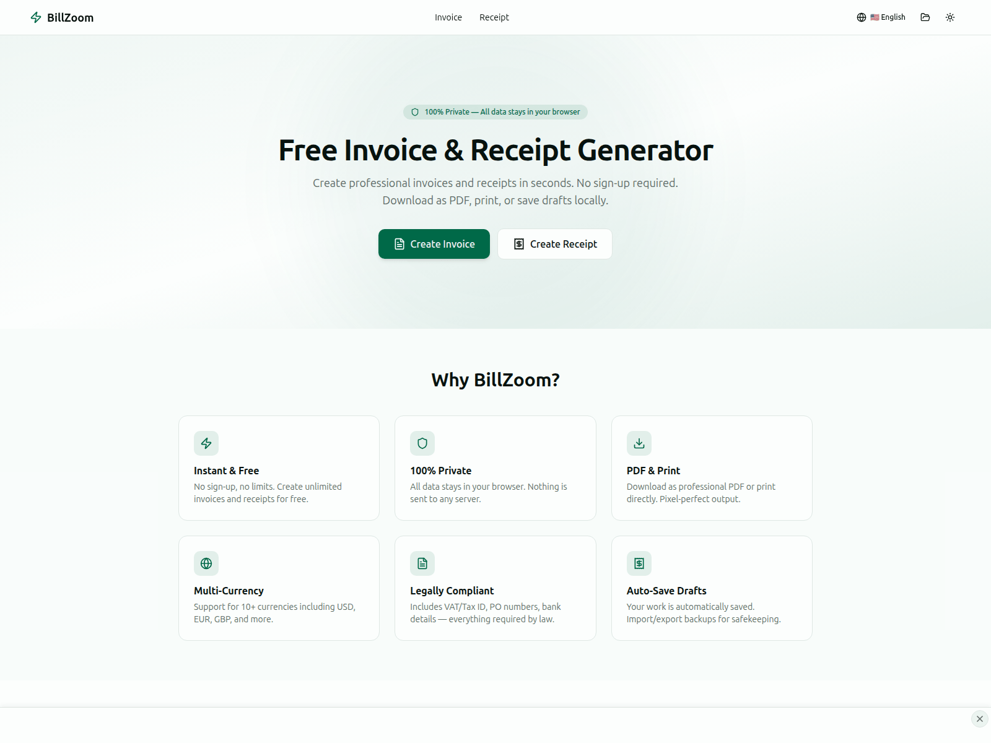Click the Create Receipt button
The image size is (991, 743).
[555, 244]
